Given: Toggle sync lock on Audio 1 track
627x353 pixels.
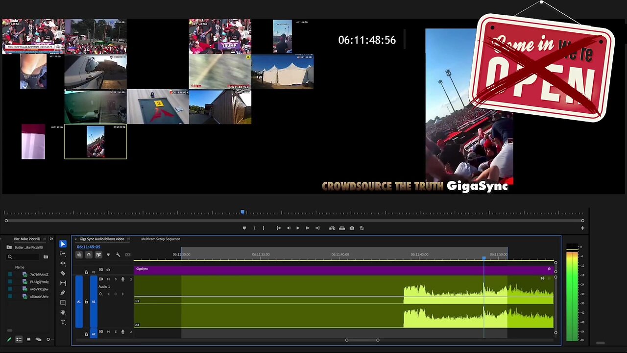Looking at the screenshot, I should point(101,279).
